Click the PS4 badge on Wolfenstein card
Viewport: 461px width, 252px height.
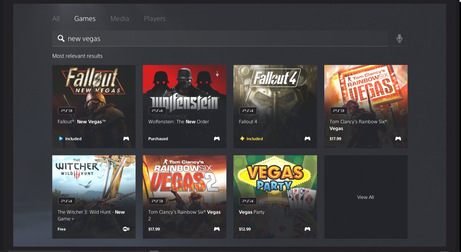click(157, 111)
